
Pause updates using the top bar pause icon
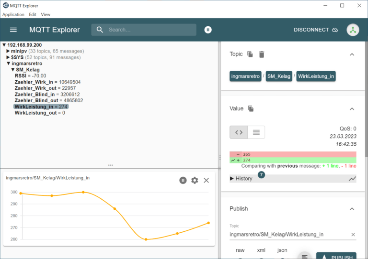click(208, 30)
